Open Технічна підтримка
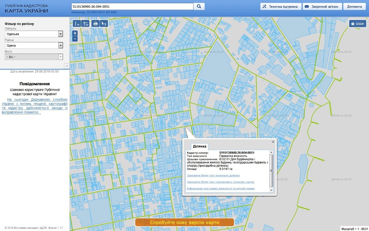 tap(281, 7)
